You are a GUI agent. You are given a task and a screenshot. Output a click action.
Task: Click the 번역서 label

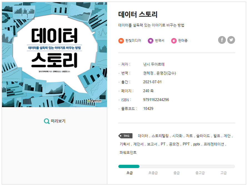tap(159, 40)
